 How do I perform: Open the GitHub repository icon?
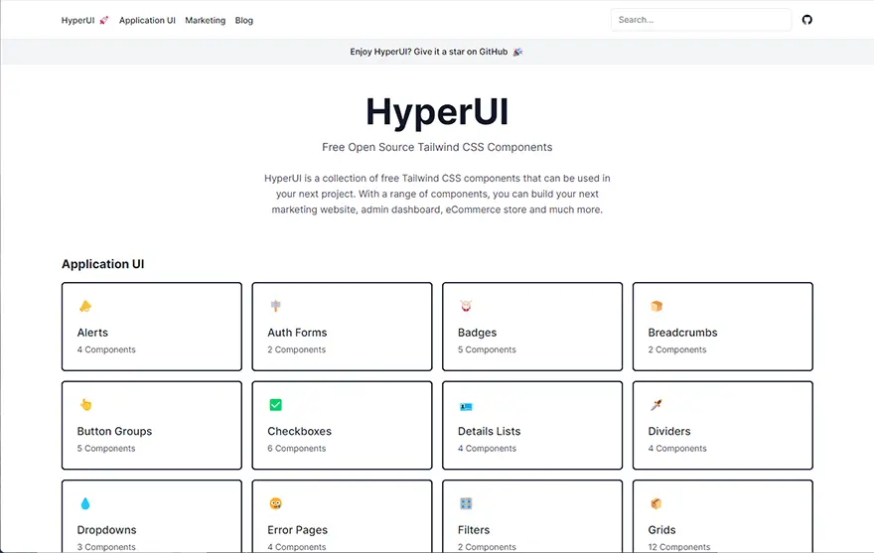(x=806, y=20)
